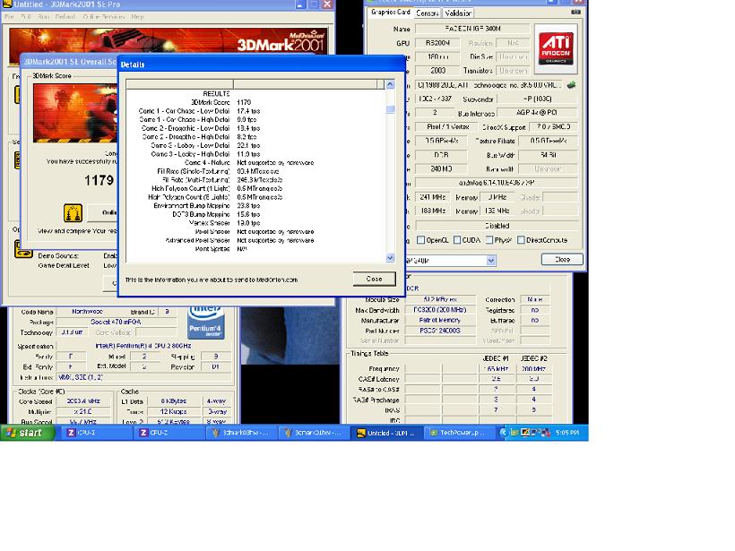Image resolution: width=735 pixels, height=551 pixels.
Task: Select the Game 1 Car Chase High Detail row
Action: [255, 119]
